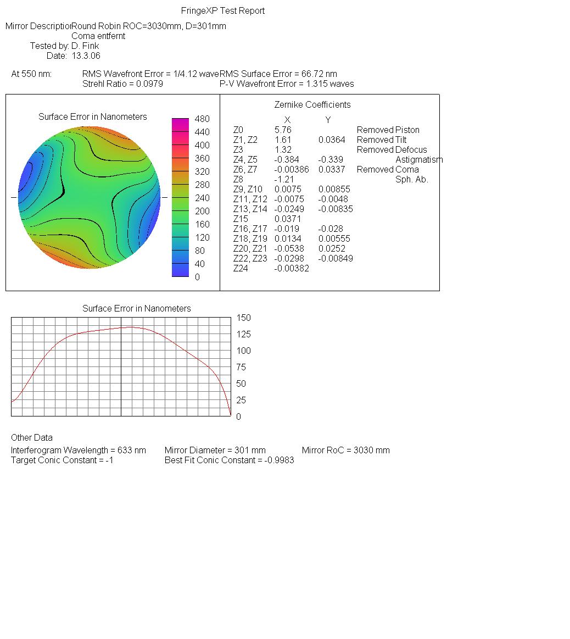Click the 'Removed Defocus' label
This screenshot has height=639, width=570.
[x=392, y=150]
